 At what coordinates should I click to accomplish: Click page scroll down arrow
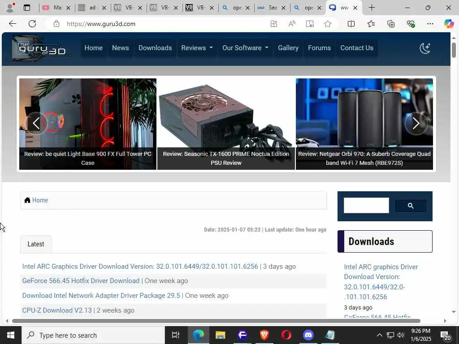point(454,312)
